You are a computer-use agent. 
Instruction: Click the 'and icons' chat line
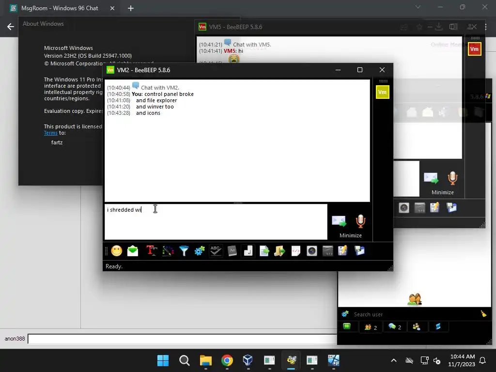pos(148,113)
